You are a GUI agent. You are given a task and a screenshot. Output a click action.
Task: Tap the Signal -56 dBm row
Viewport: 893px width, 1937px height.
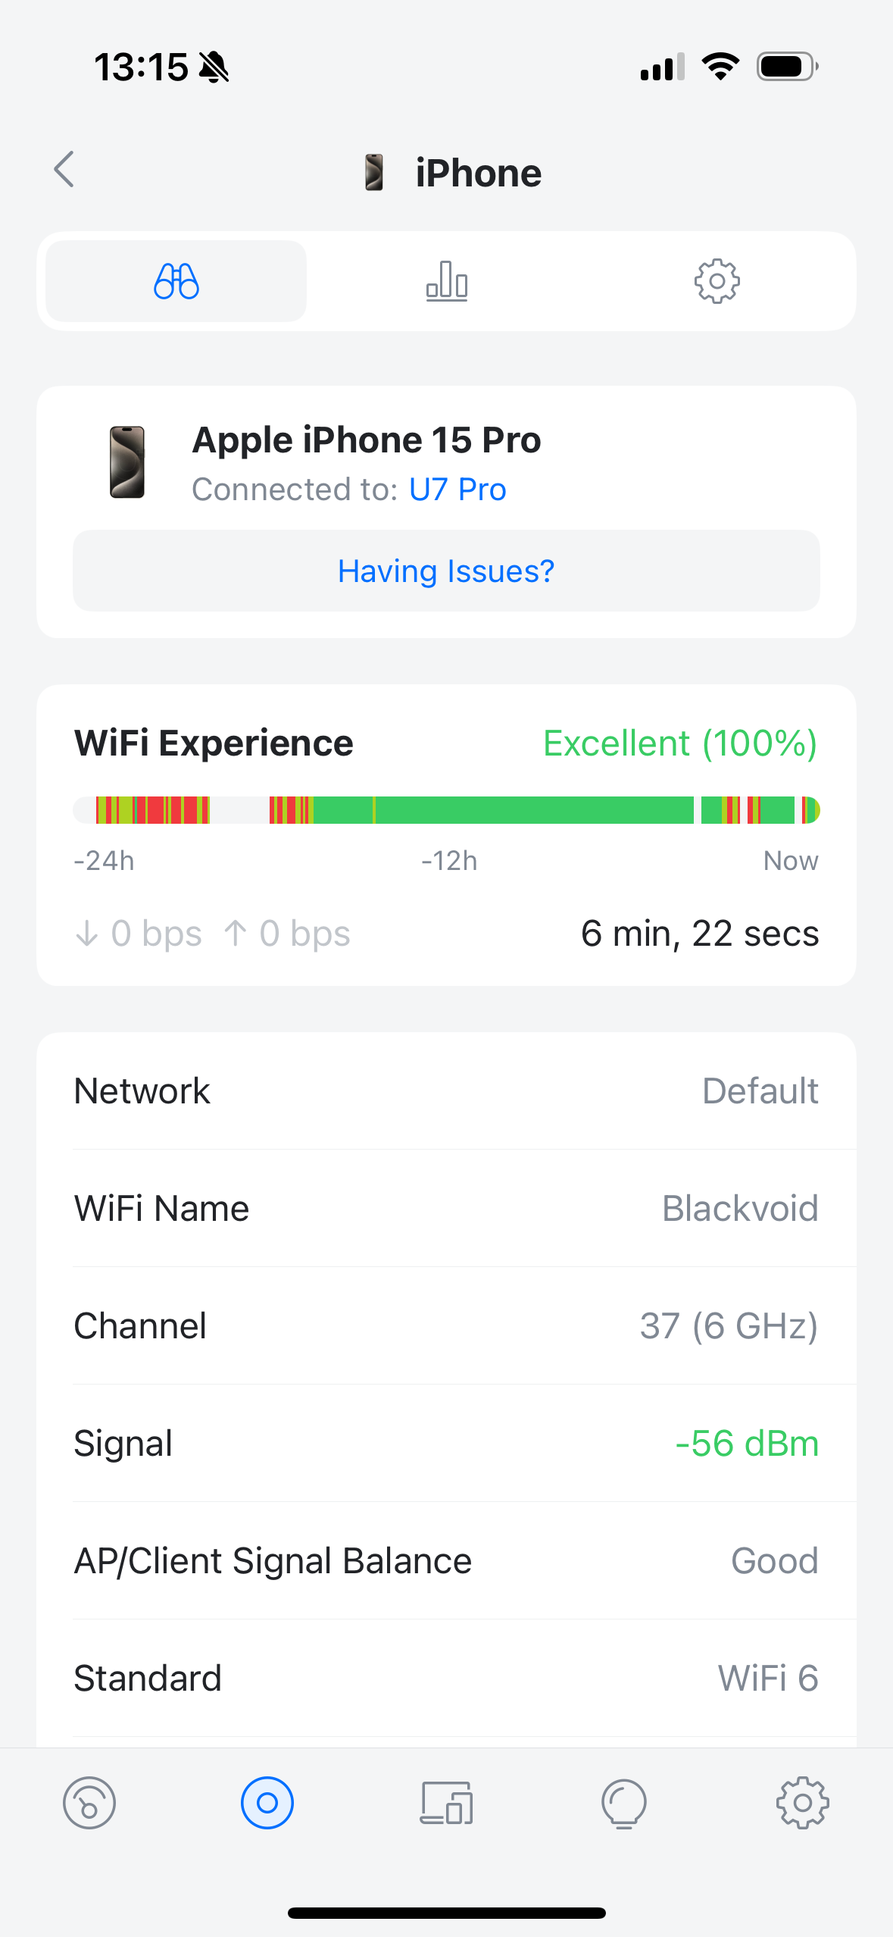[x=447, y=1444]
